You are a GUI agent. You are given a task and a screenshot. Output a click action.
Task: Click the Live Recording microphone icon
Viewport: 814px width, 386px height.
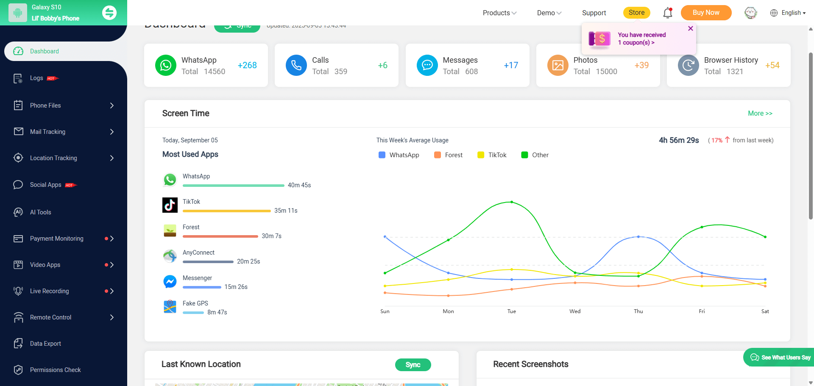tap(18, 291)
